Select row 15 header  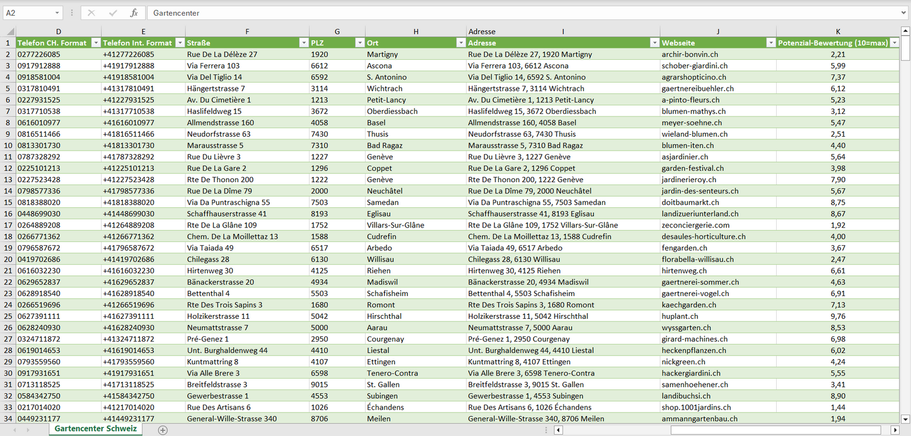tap(8, 202)
